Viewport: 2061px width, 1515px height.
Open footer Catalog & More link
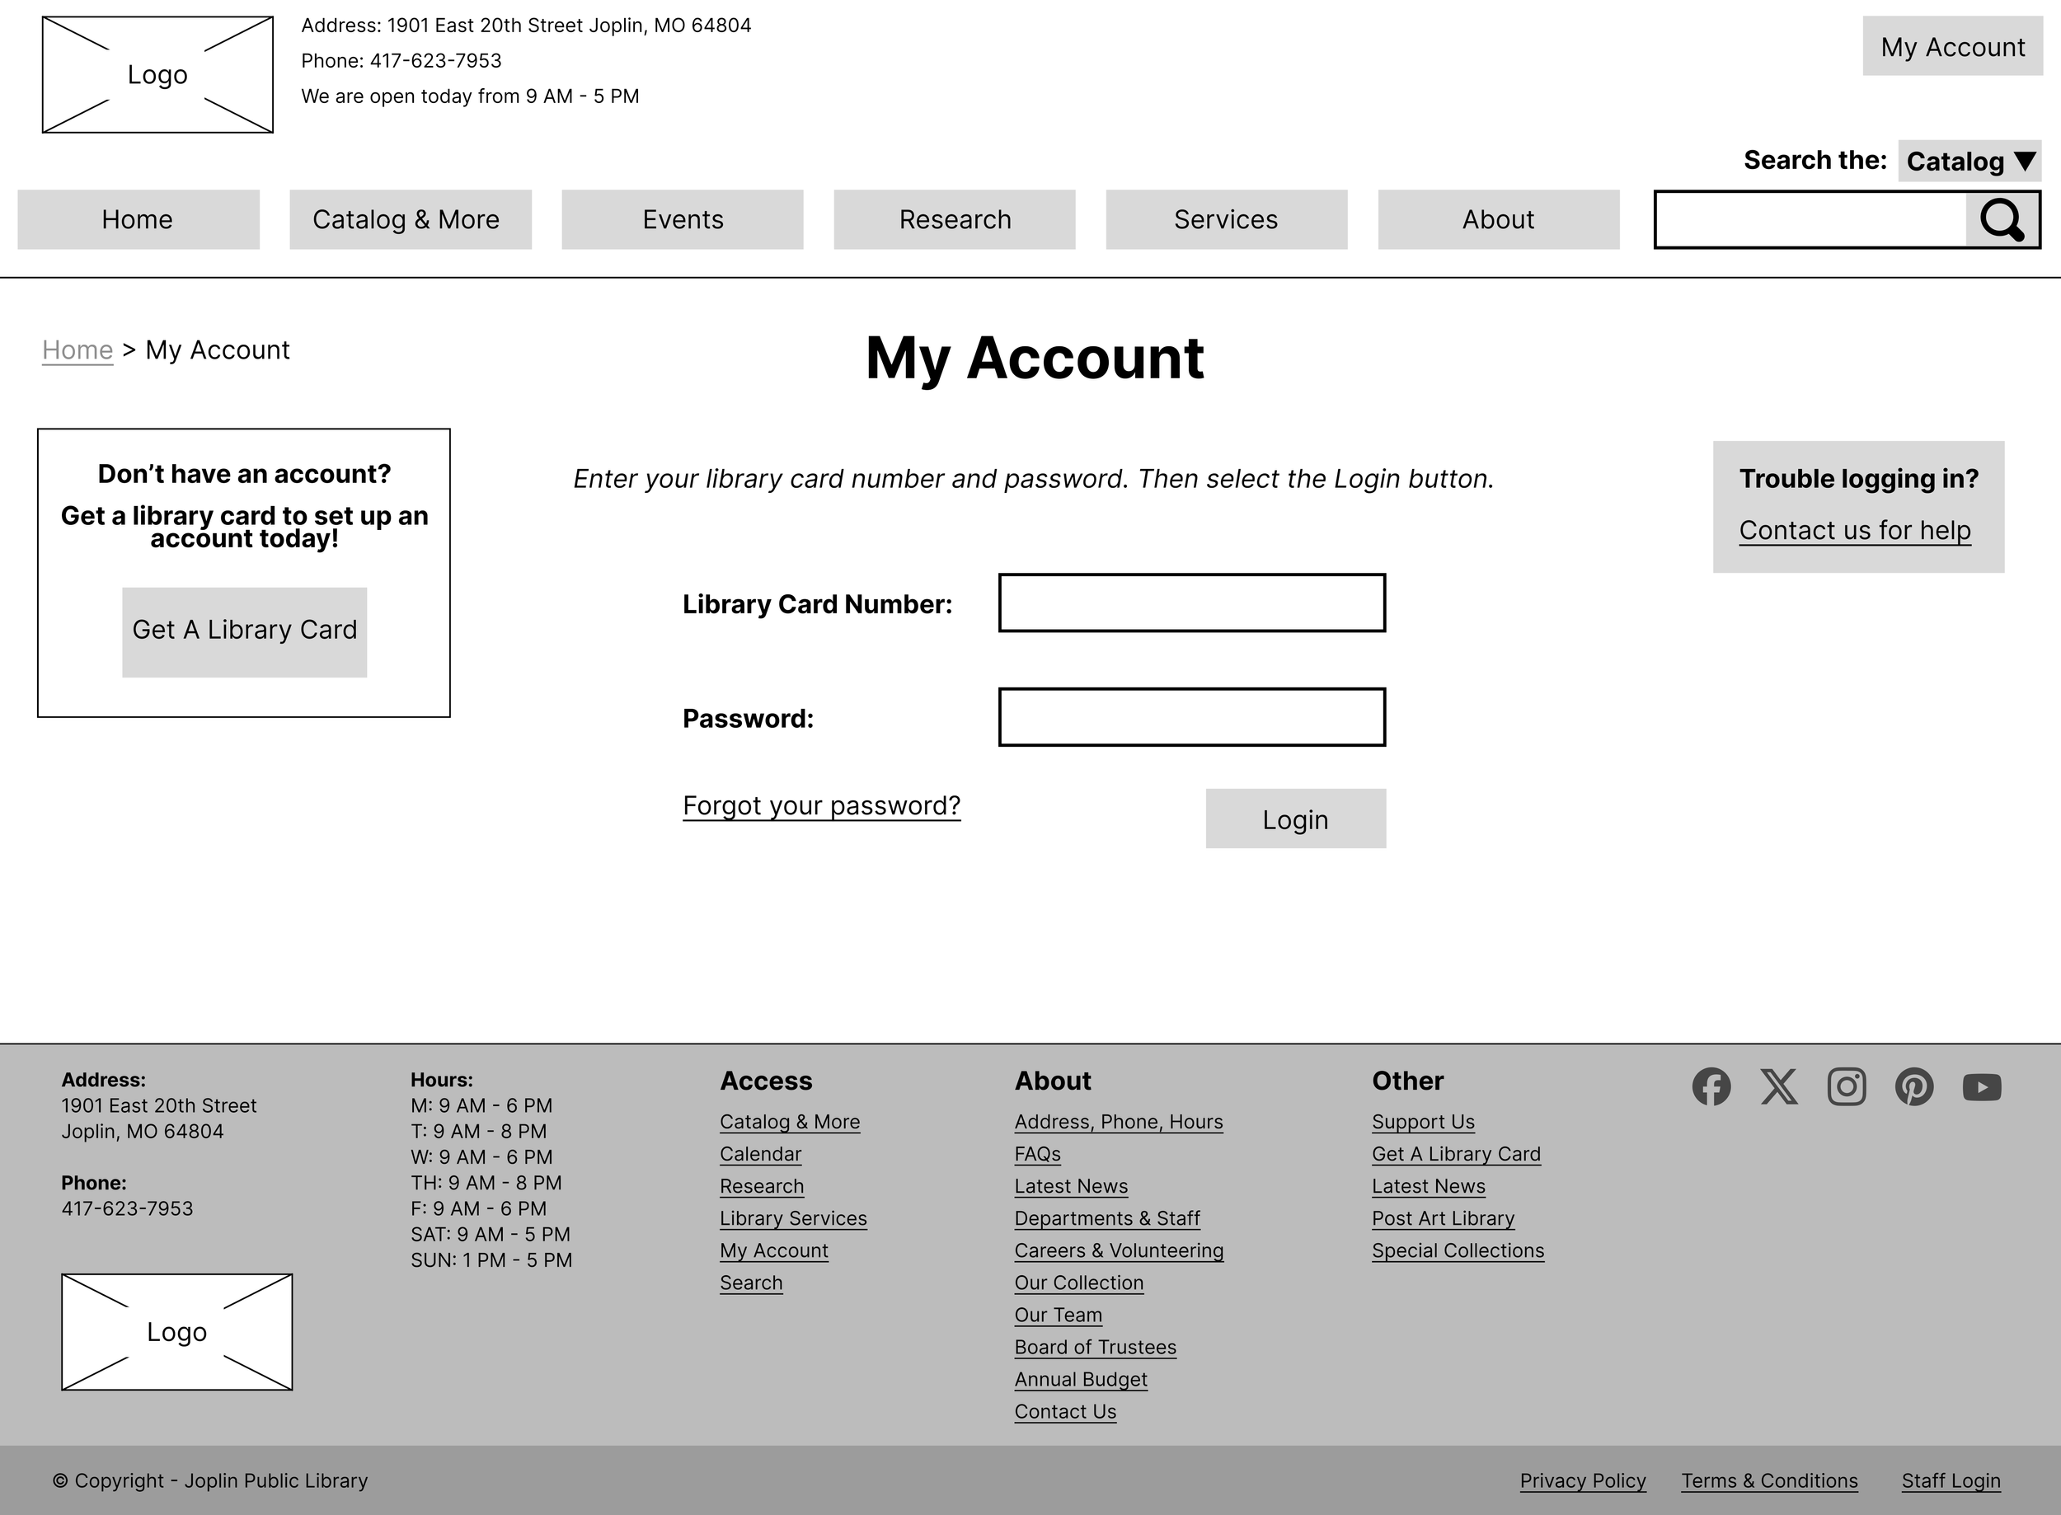790,1122
